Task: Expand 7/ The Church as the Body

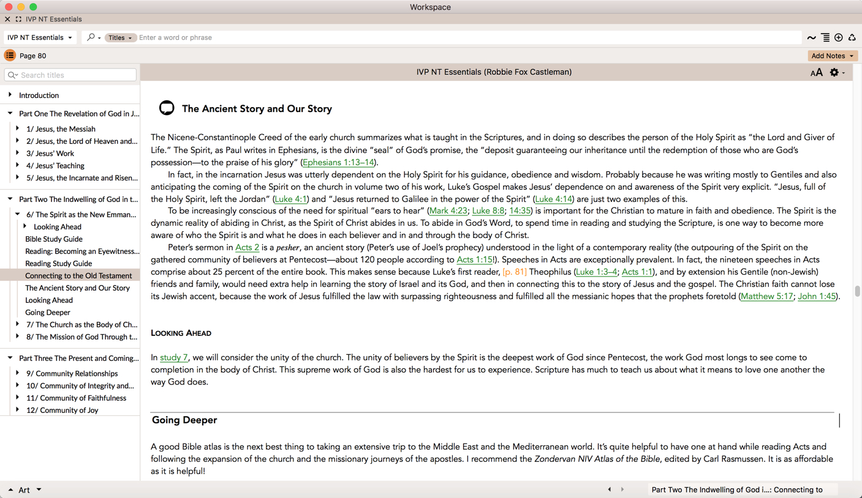Action: [x=18, y=324]
